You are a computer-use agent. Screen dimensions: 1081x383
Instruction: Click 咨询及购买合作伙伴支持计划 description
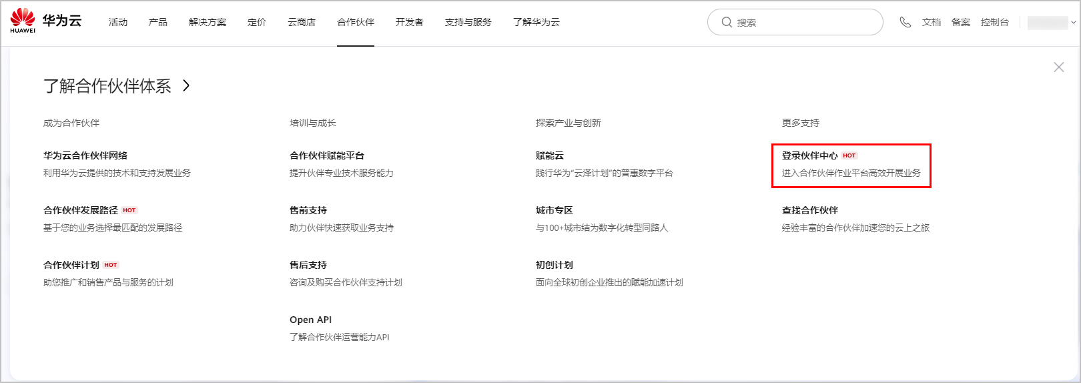[x=346, y=282]
